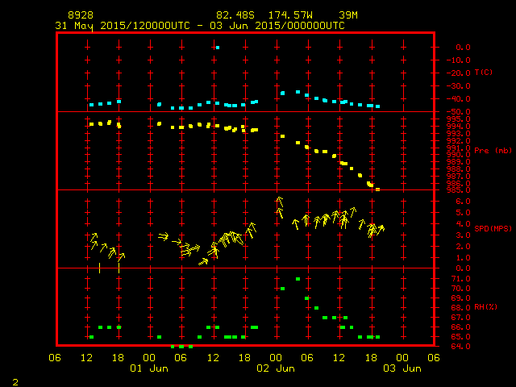
Task: Click the station ID 8928
Action: coord(81,15)
